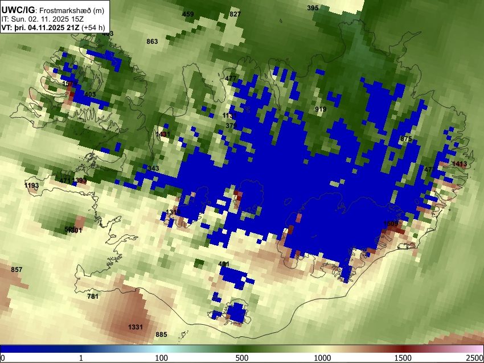484x363 pixels.
Task: Select the 1431 value label
Action: pos(163,134)
